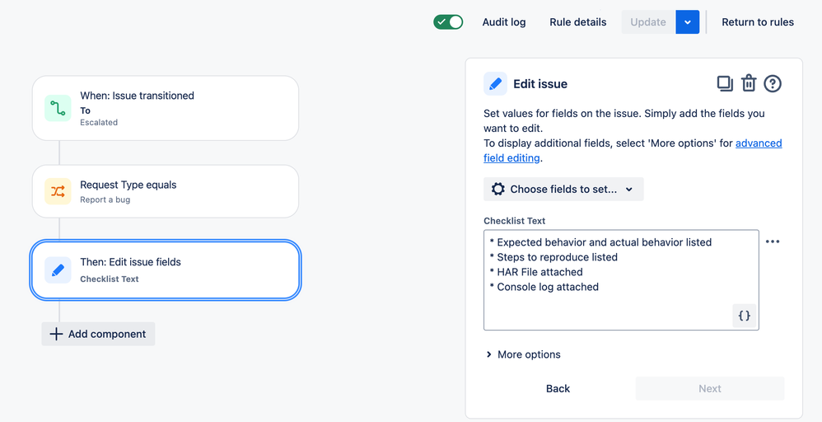822x422 pixels.
Task: Click Return to rules link
Action: pyautogui.click(x=758, y=22)
